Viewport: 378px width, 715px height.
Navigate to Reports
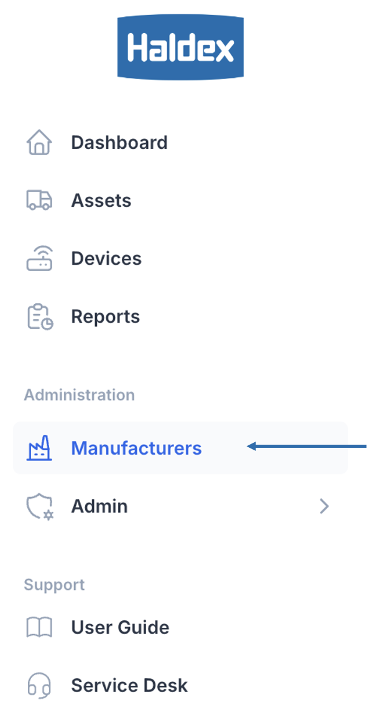tap(106, 316)
